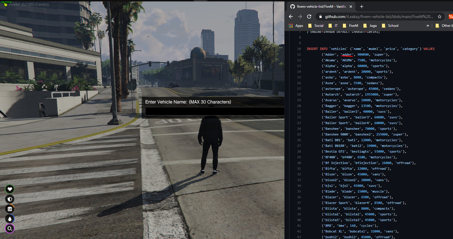Viewport: 453px width, 239px height.
Task: Select line number 10 in the code
Action: (299, 49)
